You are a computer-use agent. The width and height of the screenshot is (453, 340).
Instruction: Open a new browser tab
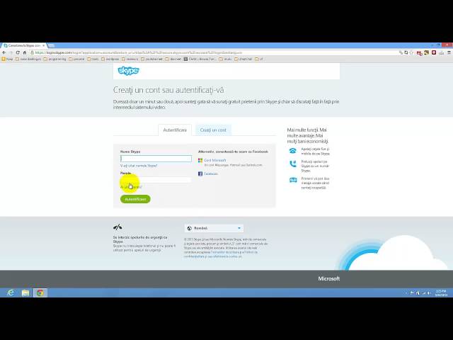click(x=51, y=45)
